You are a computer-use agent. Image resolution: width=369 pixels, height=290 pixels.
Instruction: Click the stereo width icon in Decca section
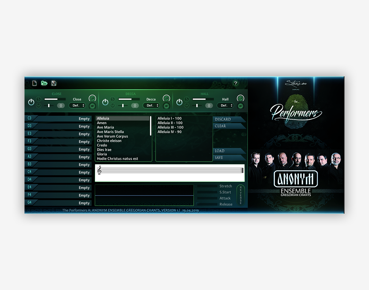point(135,105)
